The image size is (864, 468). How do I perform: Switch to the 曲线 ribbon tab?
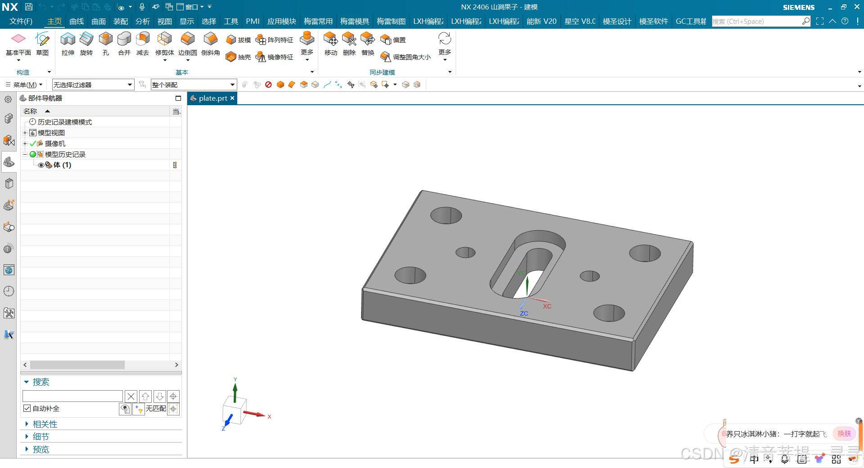click(x=77, y=21)
